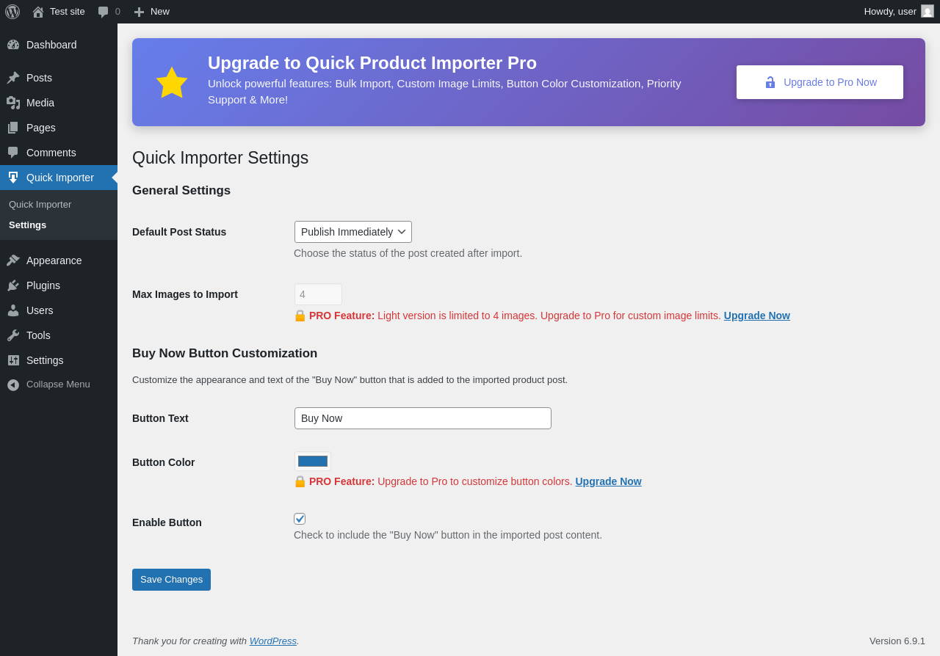Screen dimensions: 940x656
Task: Click the comments bubble in admin bar
Action: [x=104, y=12]
